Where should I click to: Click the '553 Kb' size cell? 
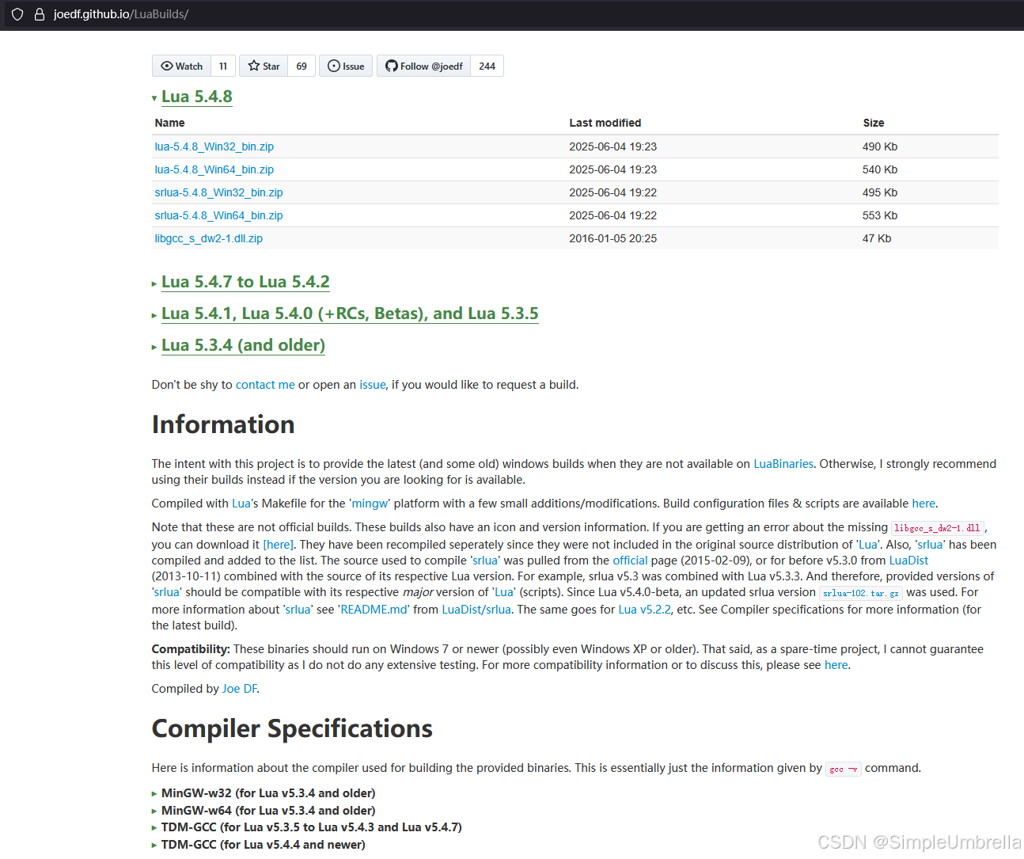pyautogui.click(x=880, y=215)
